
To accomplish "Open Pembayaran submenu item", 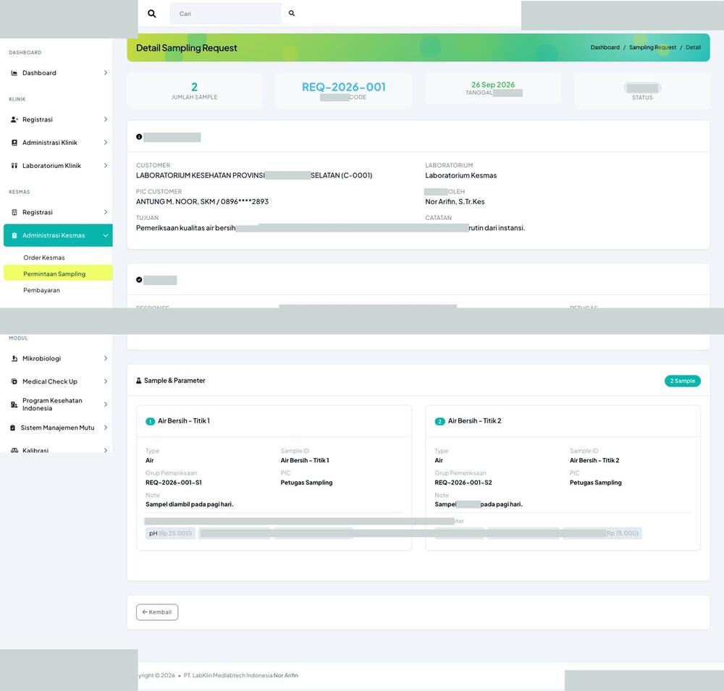I will [x=58, y=290].
